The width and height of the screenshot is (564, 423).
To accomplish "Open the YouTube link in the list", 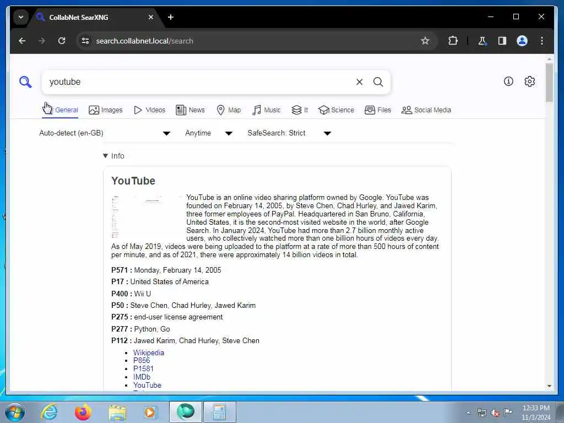I will (x=147, y=385).
